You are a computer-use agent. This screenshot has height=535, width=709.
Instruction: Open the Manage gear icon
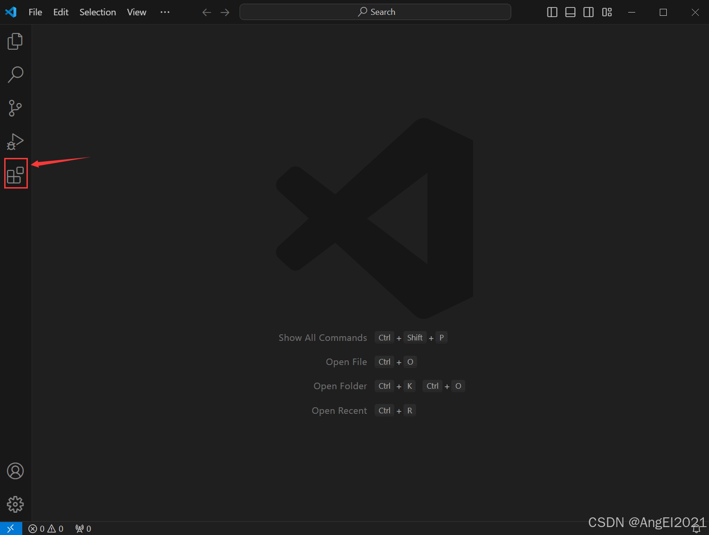[15, 504]
